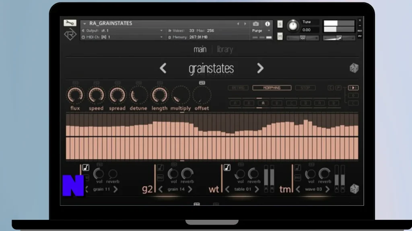
Task: Select previous table before table 01
Action: (x=227, y=189)
